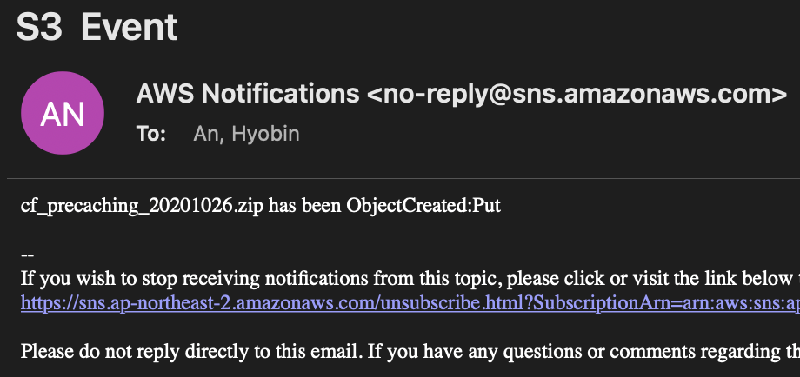Screen dimensions: 800x377
Task: Click the cf_precaching_20201026.zip filename text
Action: click(143, 206)
